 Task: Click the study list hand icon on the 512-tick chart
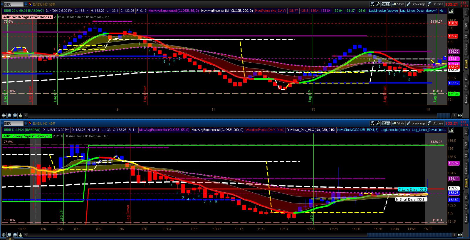click(451, 130)
